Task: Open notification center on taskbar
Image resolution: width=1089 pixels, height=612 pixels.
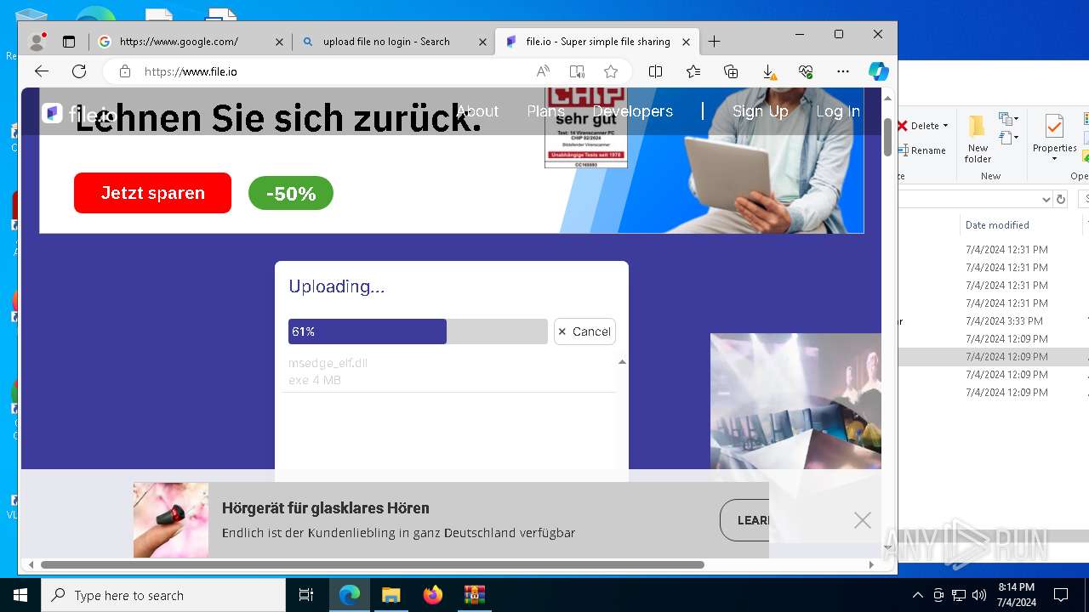Action: (1061, 595)
